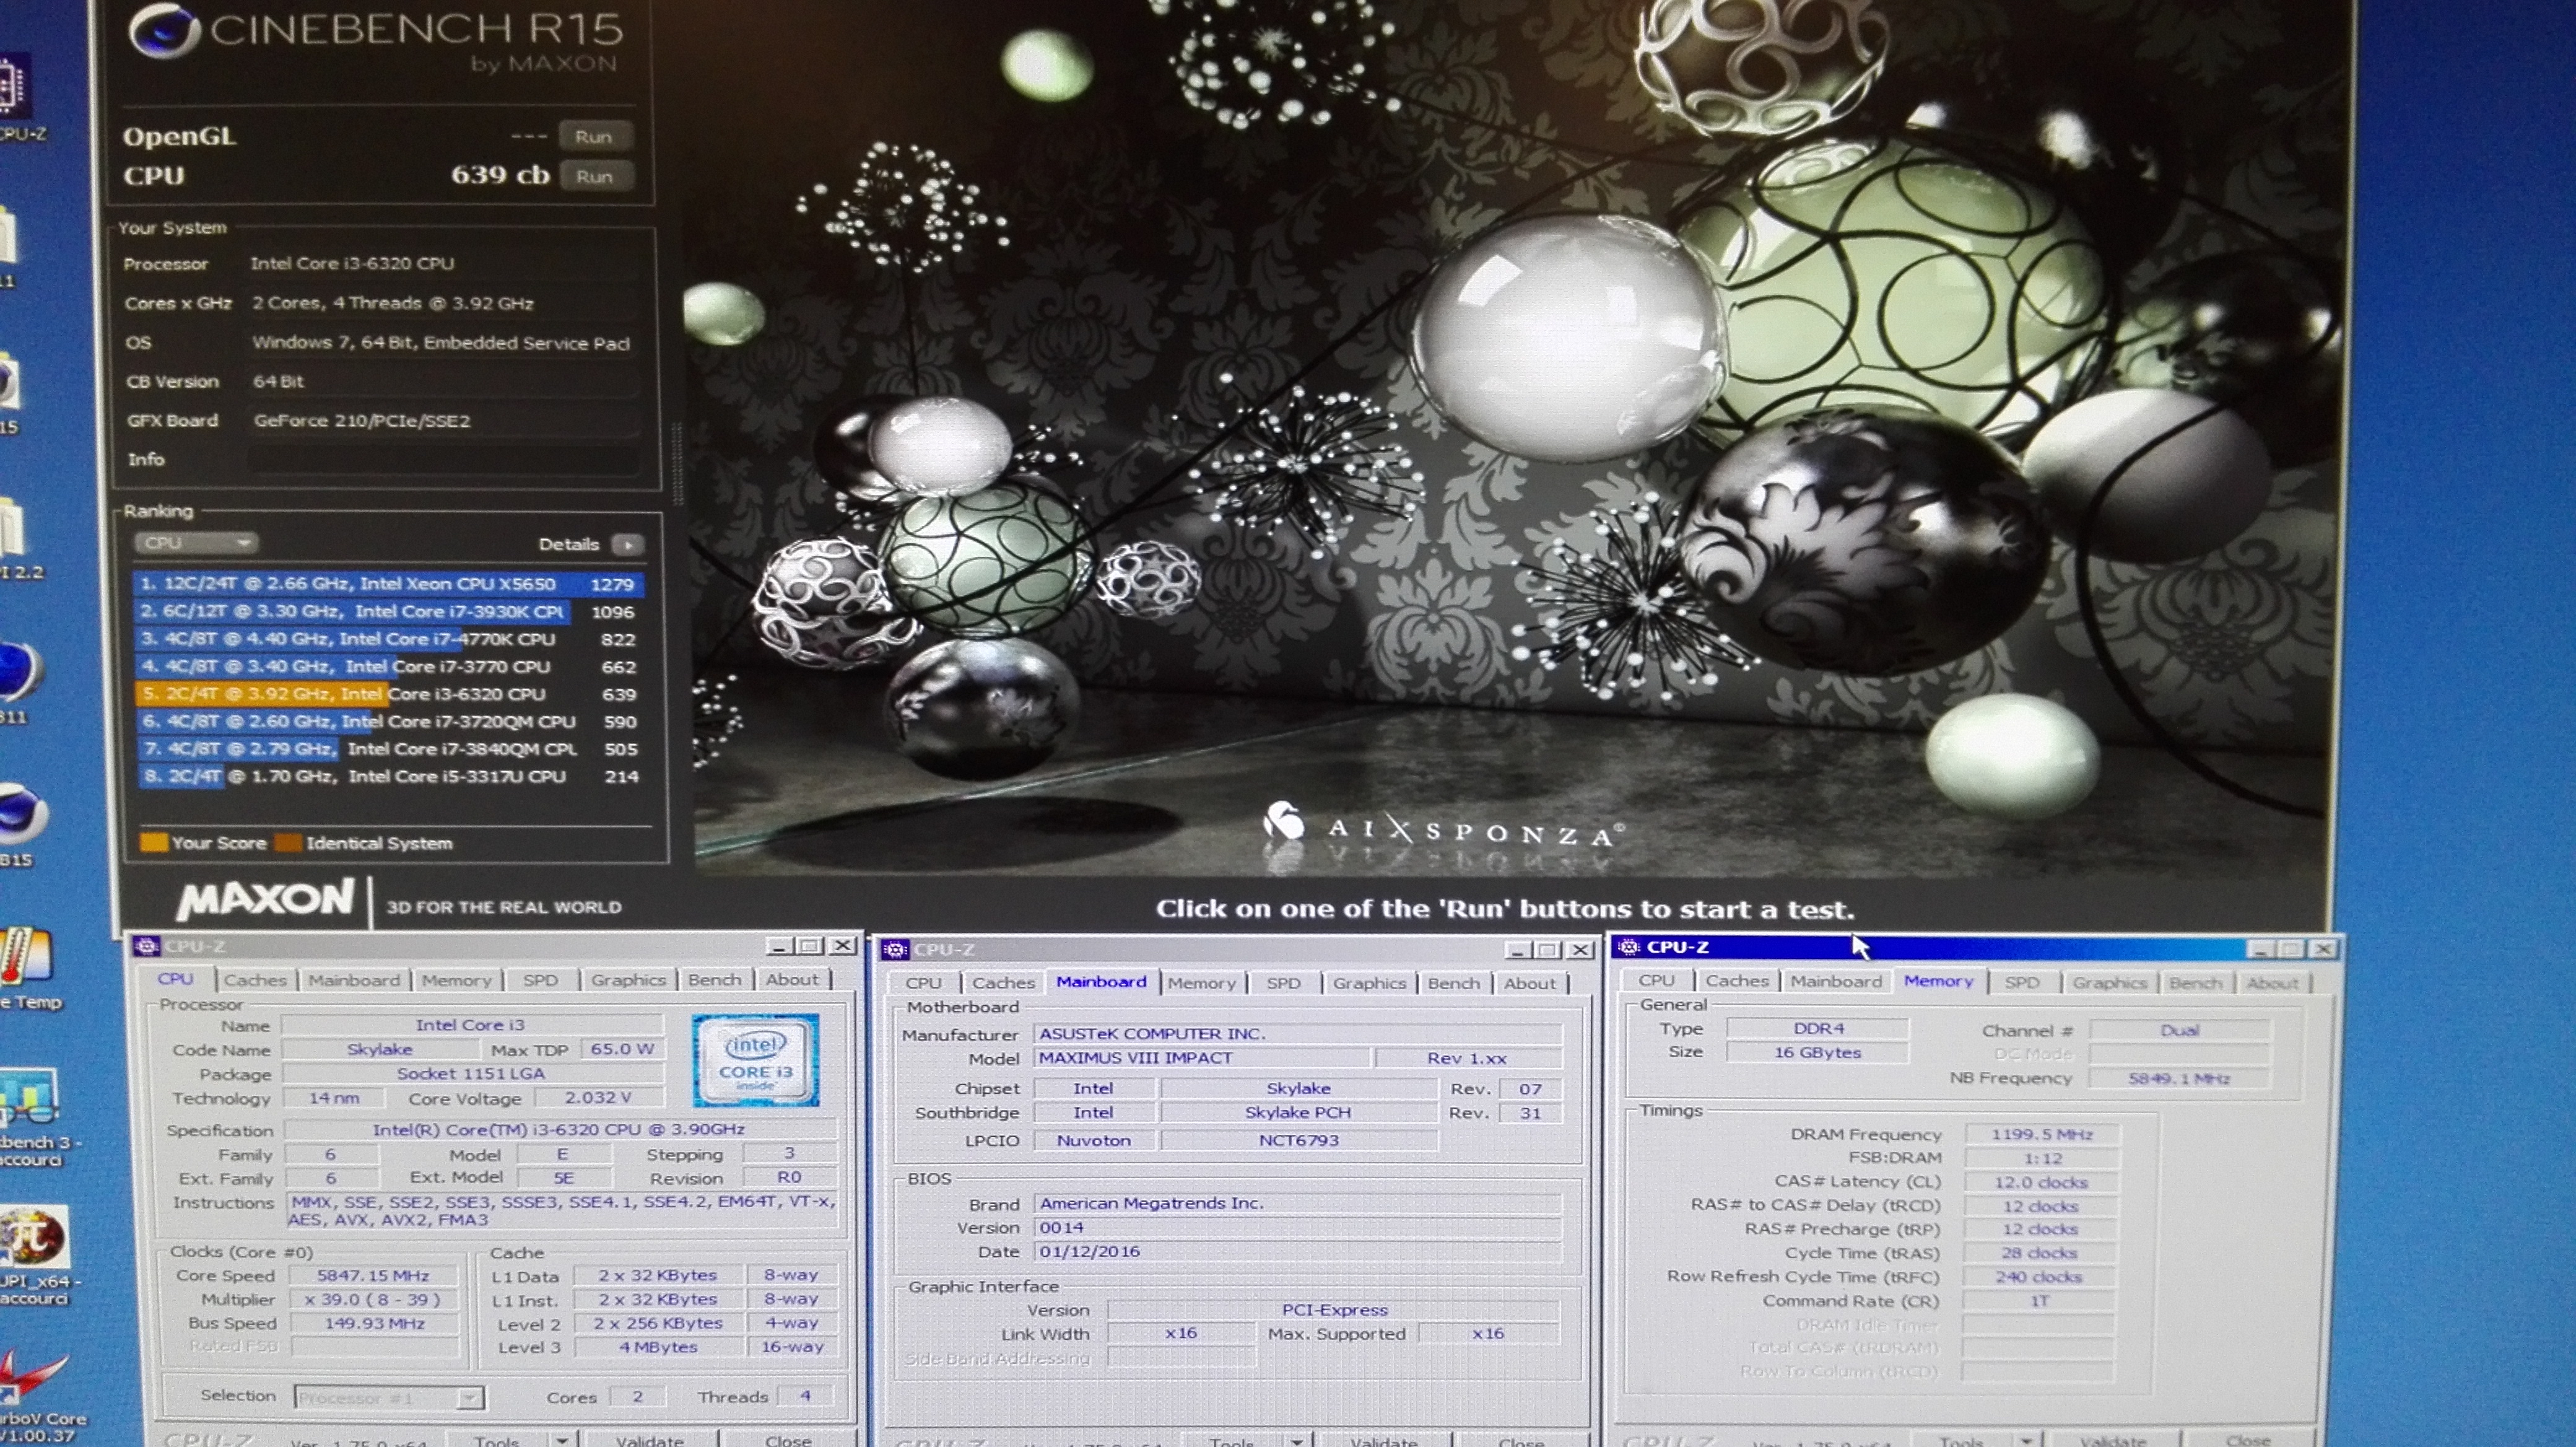Select Bench tab in middle CPU-Z window
Screen dimensions: 2576x1447
(x=1453, y=983)
